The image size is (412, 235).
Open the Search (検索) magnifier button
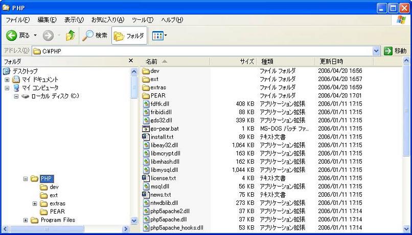coord(95,35)
